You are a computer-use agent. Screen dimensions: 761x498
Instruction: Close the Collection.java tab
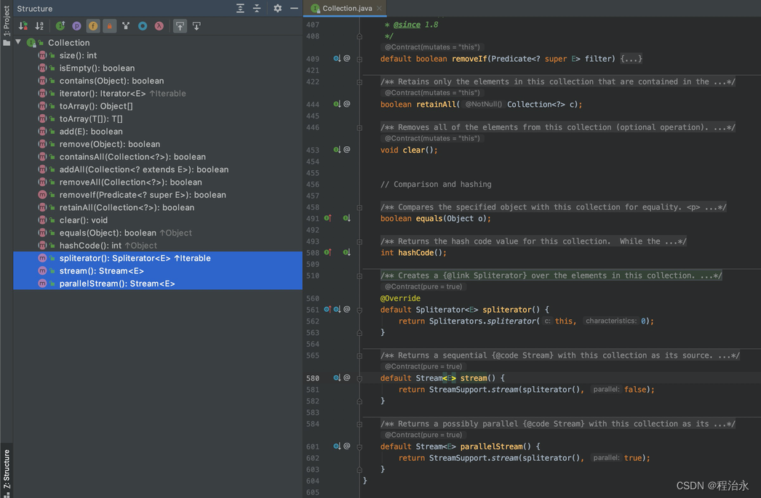click(x=379, y=8)
